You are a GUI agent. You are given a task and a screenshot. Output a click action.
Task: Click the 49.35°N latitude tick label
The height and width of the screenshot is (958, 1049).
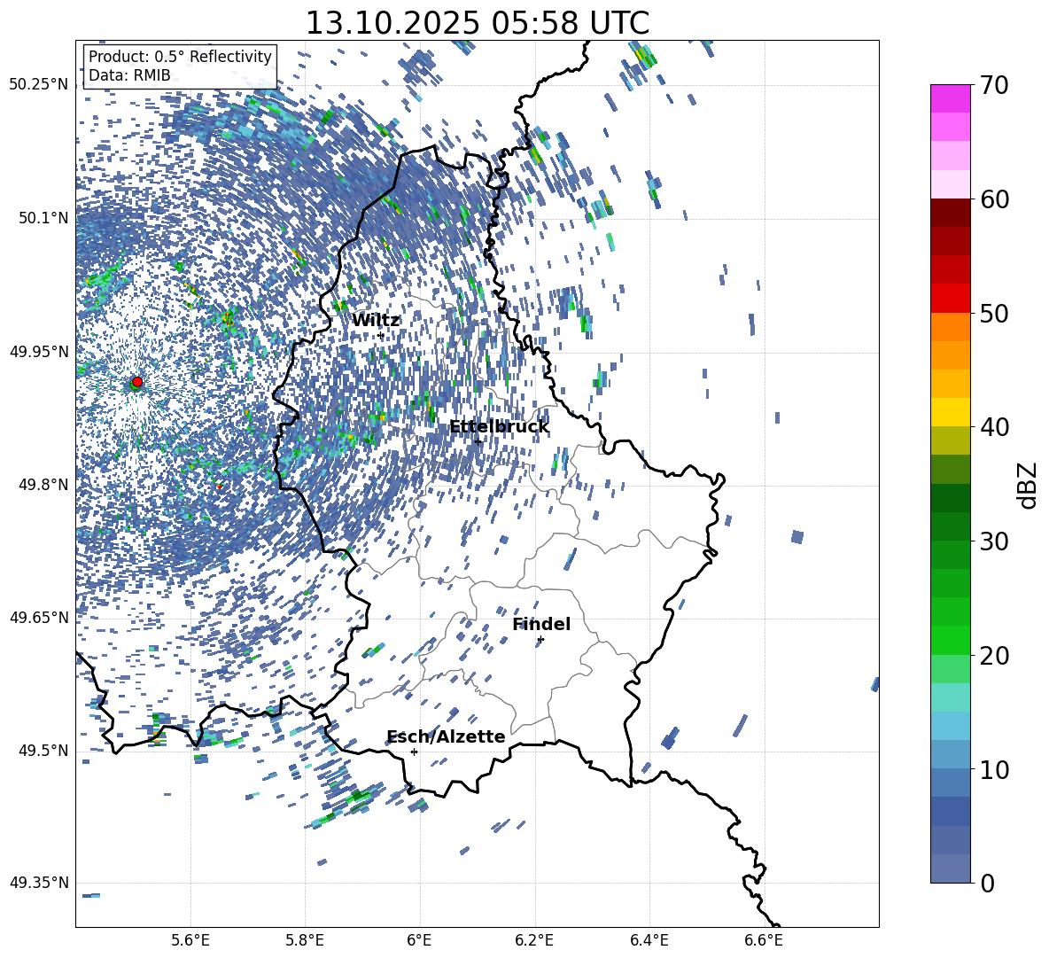[x=39, y=883]
